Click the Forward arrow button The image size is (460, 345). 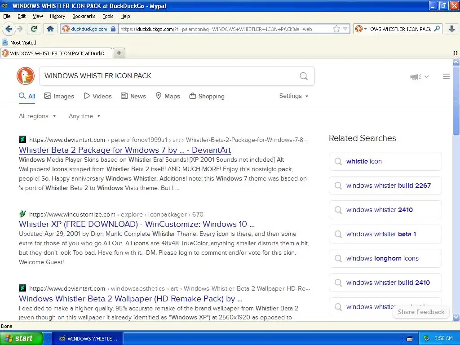[x=20, y=29]
